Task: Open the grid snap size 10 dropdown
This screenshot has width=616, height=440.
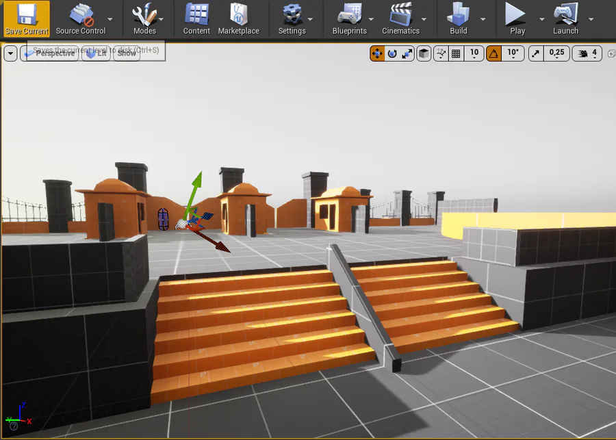Action: 474,53
